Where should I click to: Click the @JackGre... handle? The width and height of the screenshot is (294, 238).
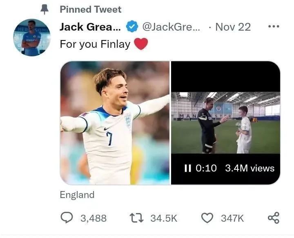pyautogui.click(x=171, y=27)
